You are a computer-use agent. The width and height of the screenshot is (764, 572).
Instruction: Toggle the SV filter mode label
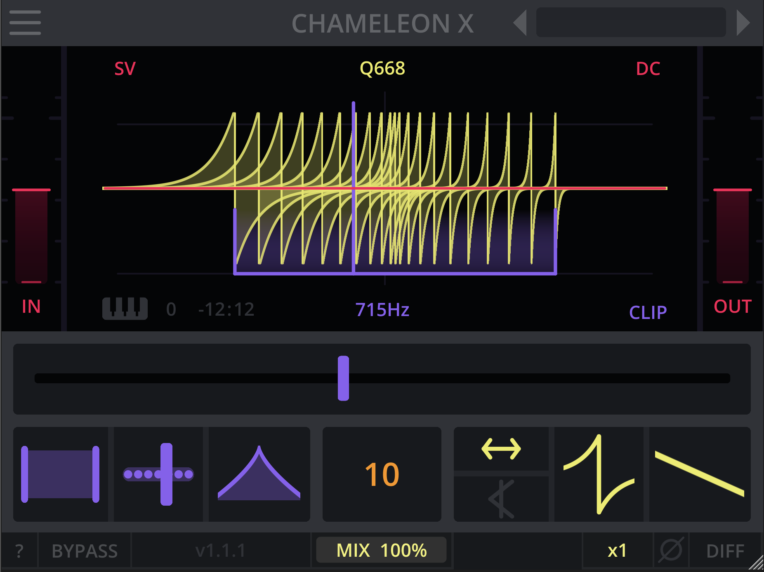pyautogui.click(x=125, y=69)
